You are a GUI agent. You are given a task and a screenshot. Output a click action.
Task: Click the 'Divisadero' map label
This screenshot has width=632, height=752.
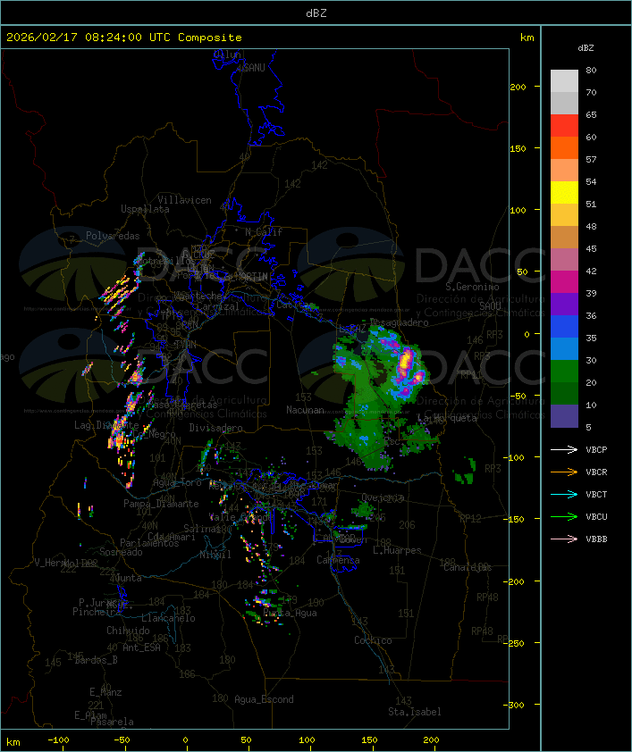(x=215, y=427)
